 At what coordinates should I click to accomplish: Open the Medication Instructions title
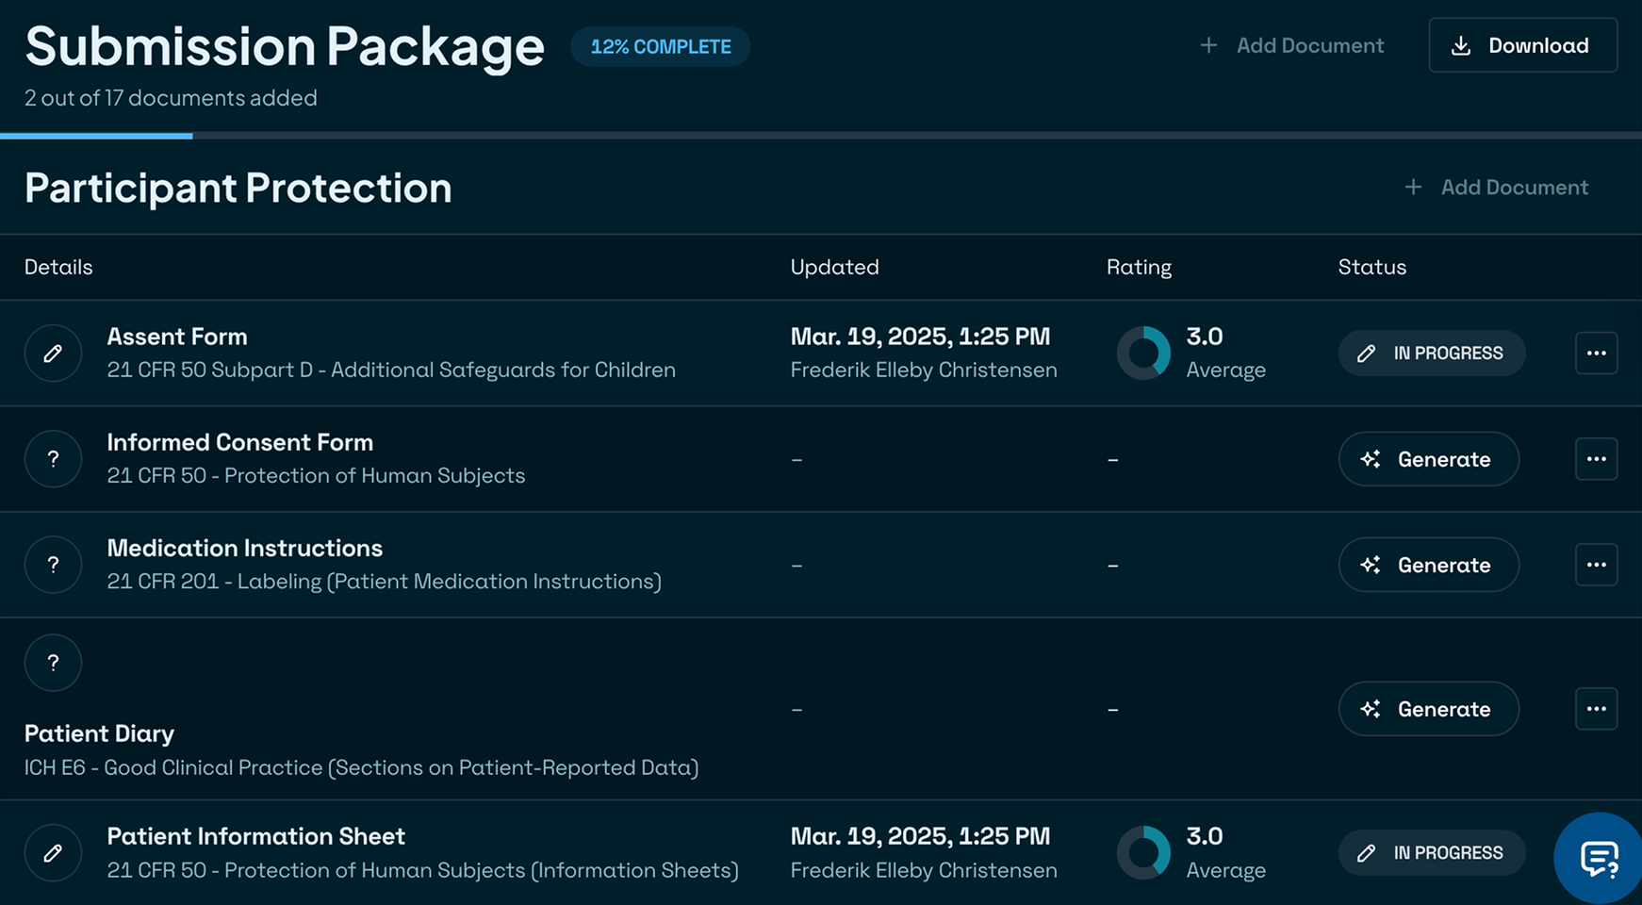click(x=245, y=548)
